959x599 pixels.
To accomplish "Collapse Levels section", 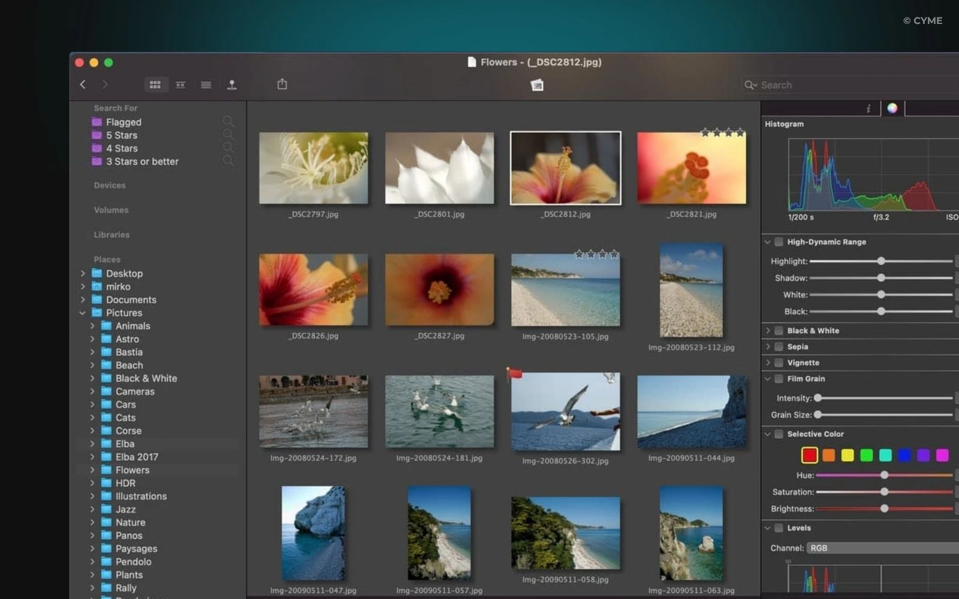I will click(x=767, y=528).
